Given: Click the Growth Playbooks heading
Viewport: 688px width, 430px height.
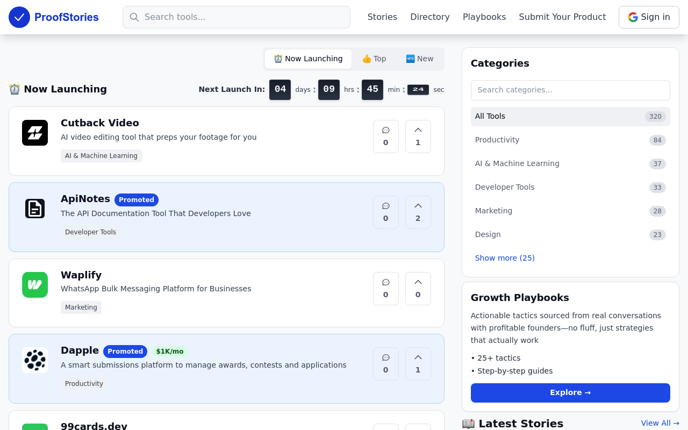Looking at the screenshot, I should [x=520, y=298].
